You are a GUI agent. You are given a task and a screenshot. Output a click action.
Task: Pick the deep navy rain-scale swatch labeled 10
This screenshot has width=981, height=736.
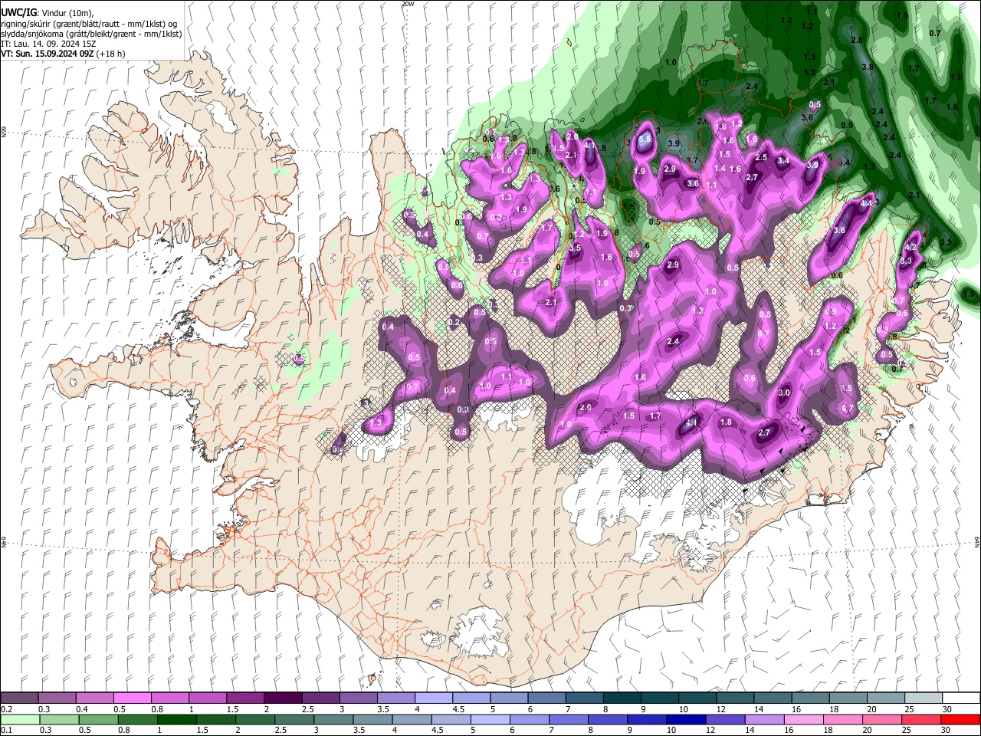pos(685,719)
